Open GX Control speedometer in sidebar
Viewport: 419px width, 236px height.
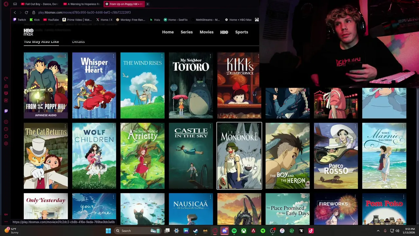click(x=6, y=79)
